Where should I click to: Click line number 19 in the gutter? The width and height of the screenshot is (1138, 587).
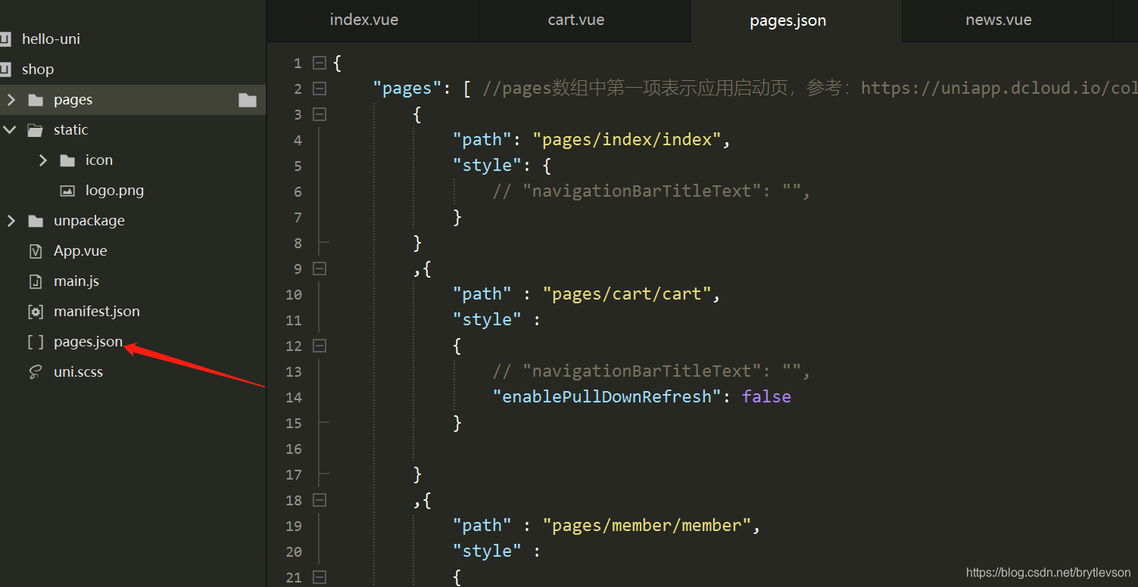pos(294,526)
